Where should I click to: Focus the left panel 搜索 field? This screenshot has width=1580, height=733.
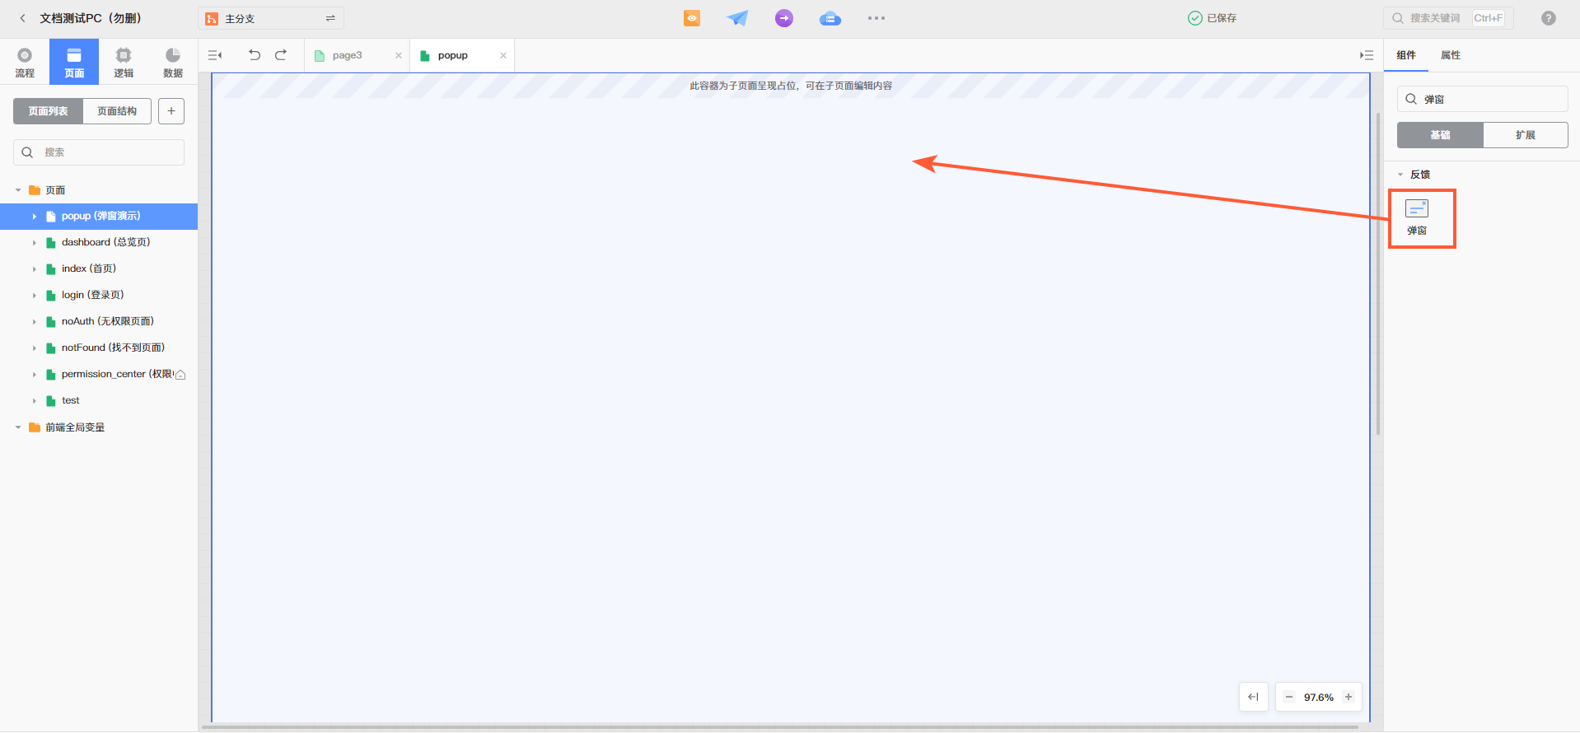(x=99, y=152)
